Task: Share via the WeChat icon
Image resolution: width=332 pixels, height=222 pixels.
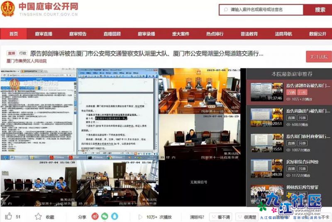Action: (x=105, y=216)
